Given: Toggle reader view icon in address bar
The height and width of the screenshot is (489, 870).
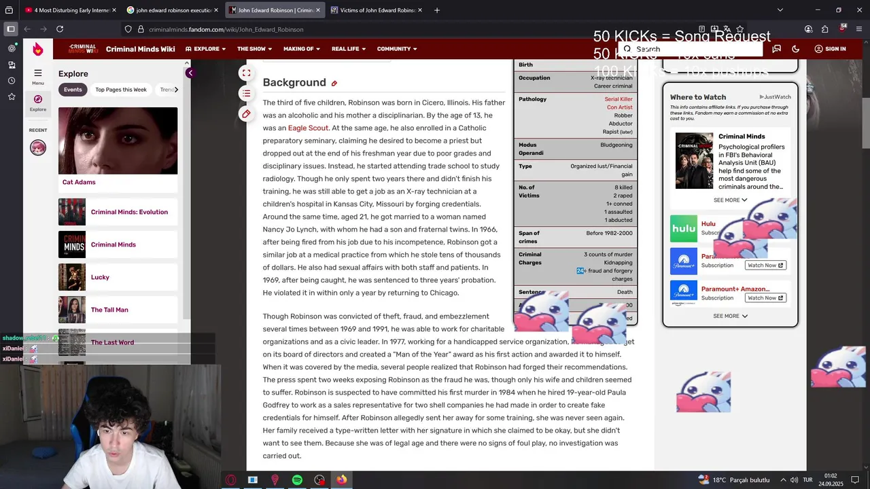Looking at the screenshot, I should coord(702,29).
